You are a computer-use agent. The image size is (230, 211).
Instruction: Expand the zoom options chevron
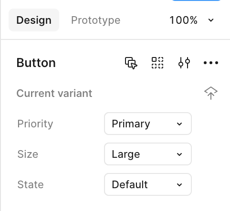click(x=211, y=20)
